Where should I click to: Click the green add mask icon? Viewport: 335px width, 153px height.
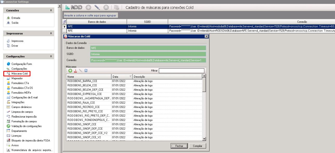(x=70, y=71)
